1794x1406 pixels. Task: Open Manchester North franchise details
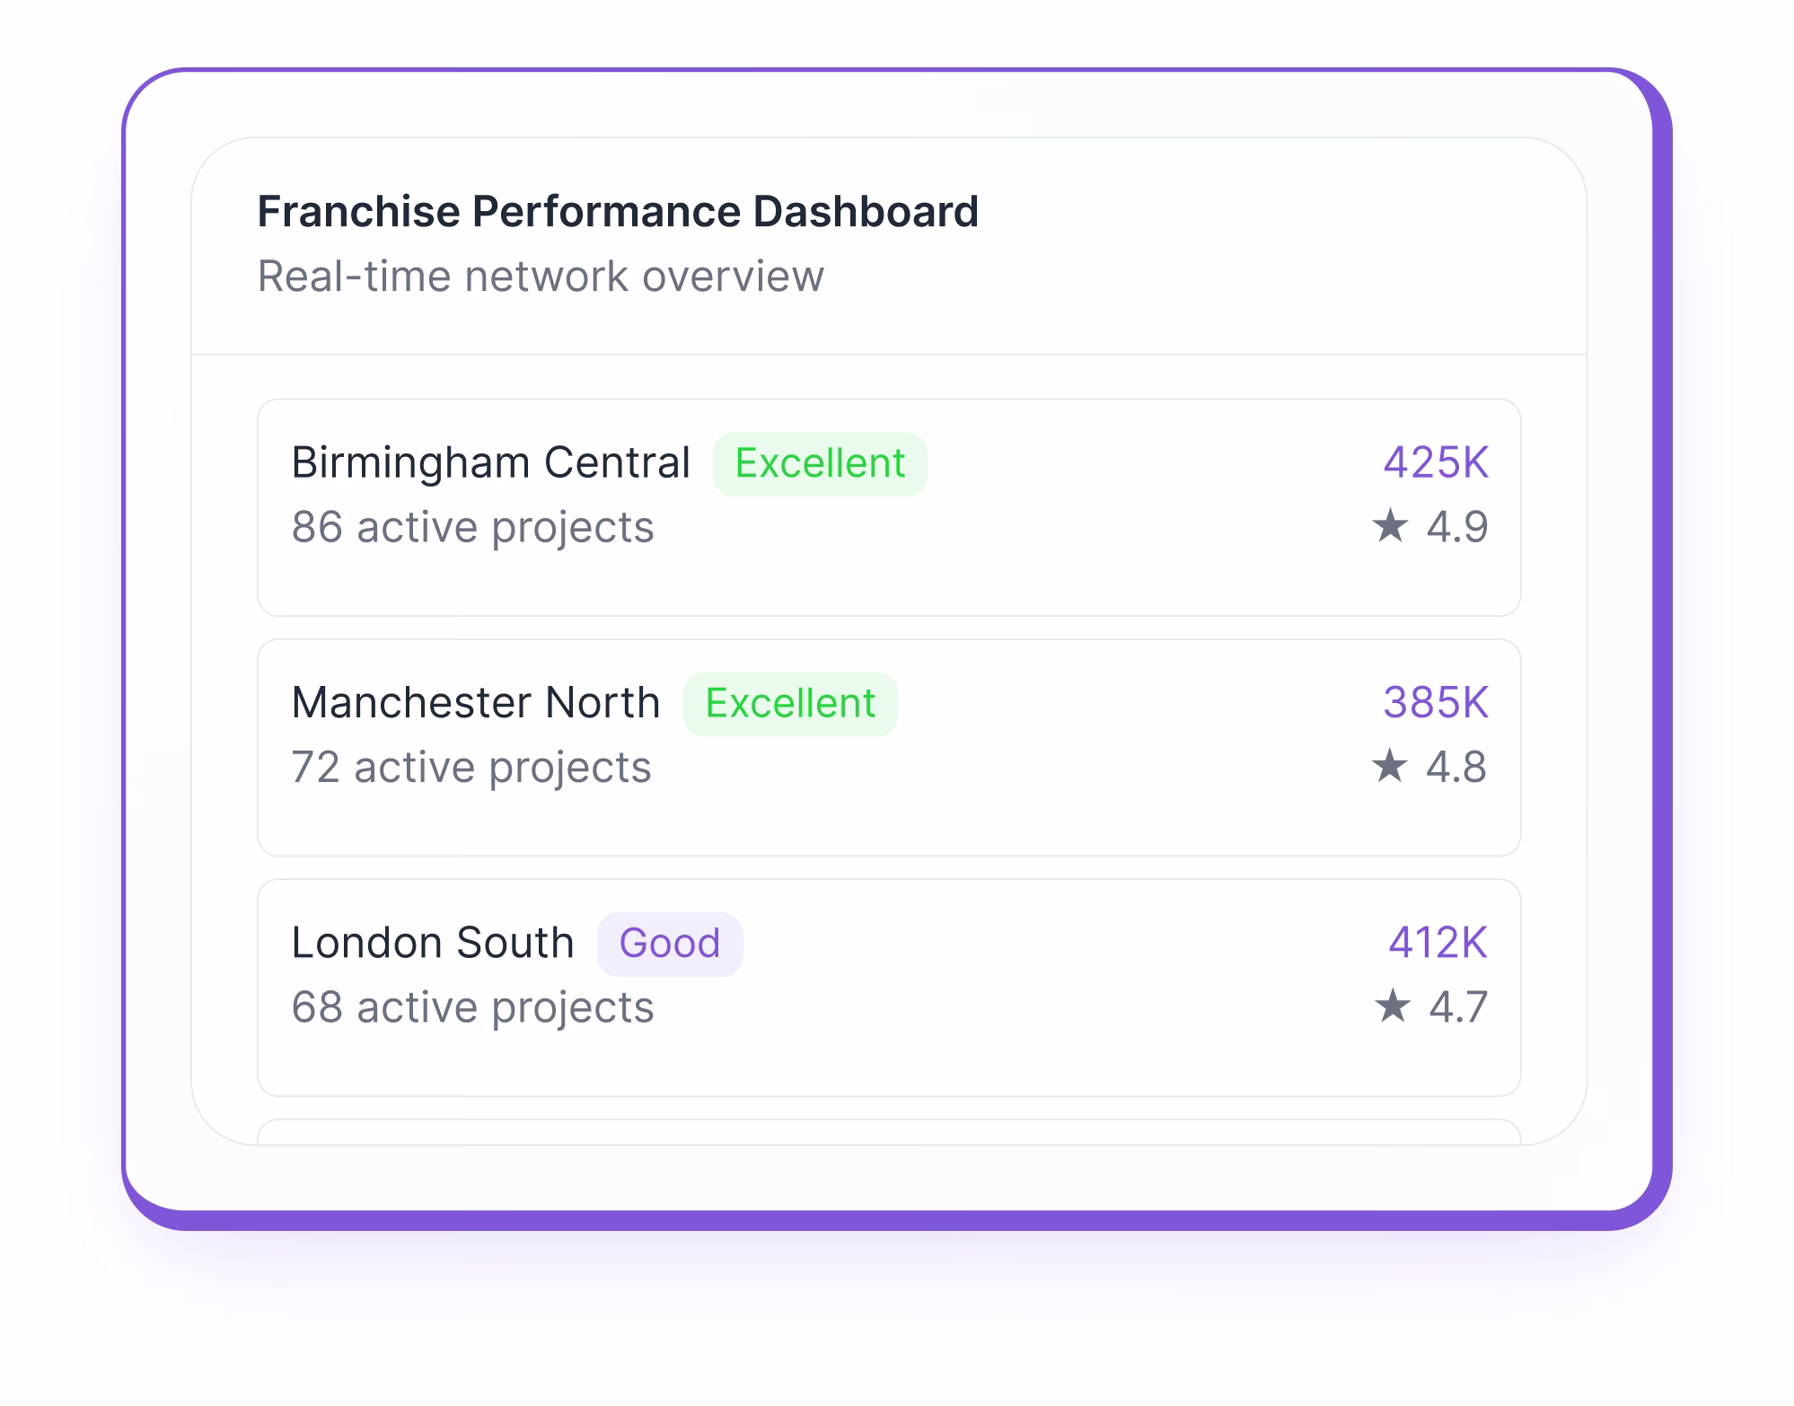889,745
